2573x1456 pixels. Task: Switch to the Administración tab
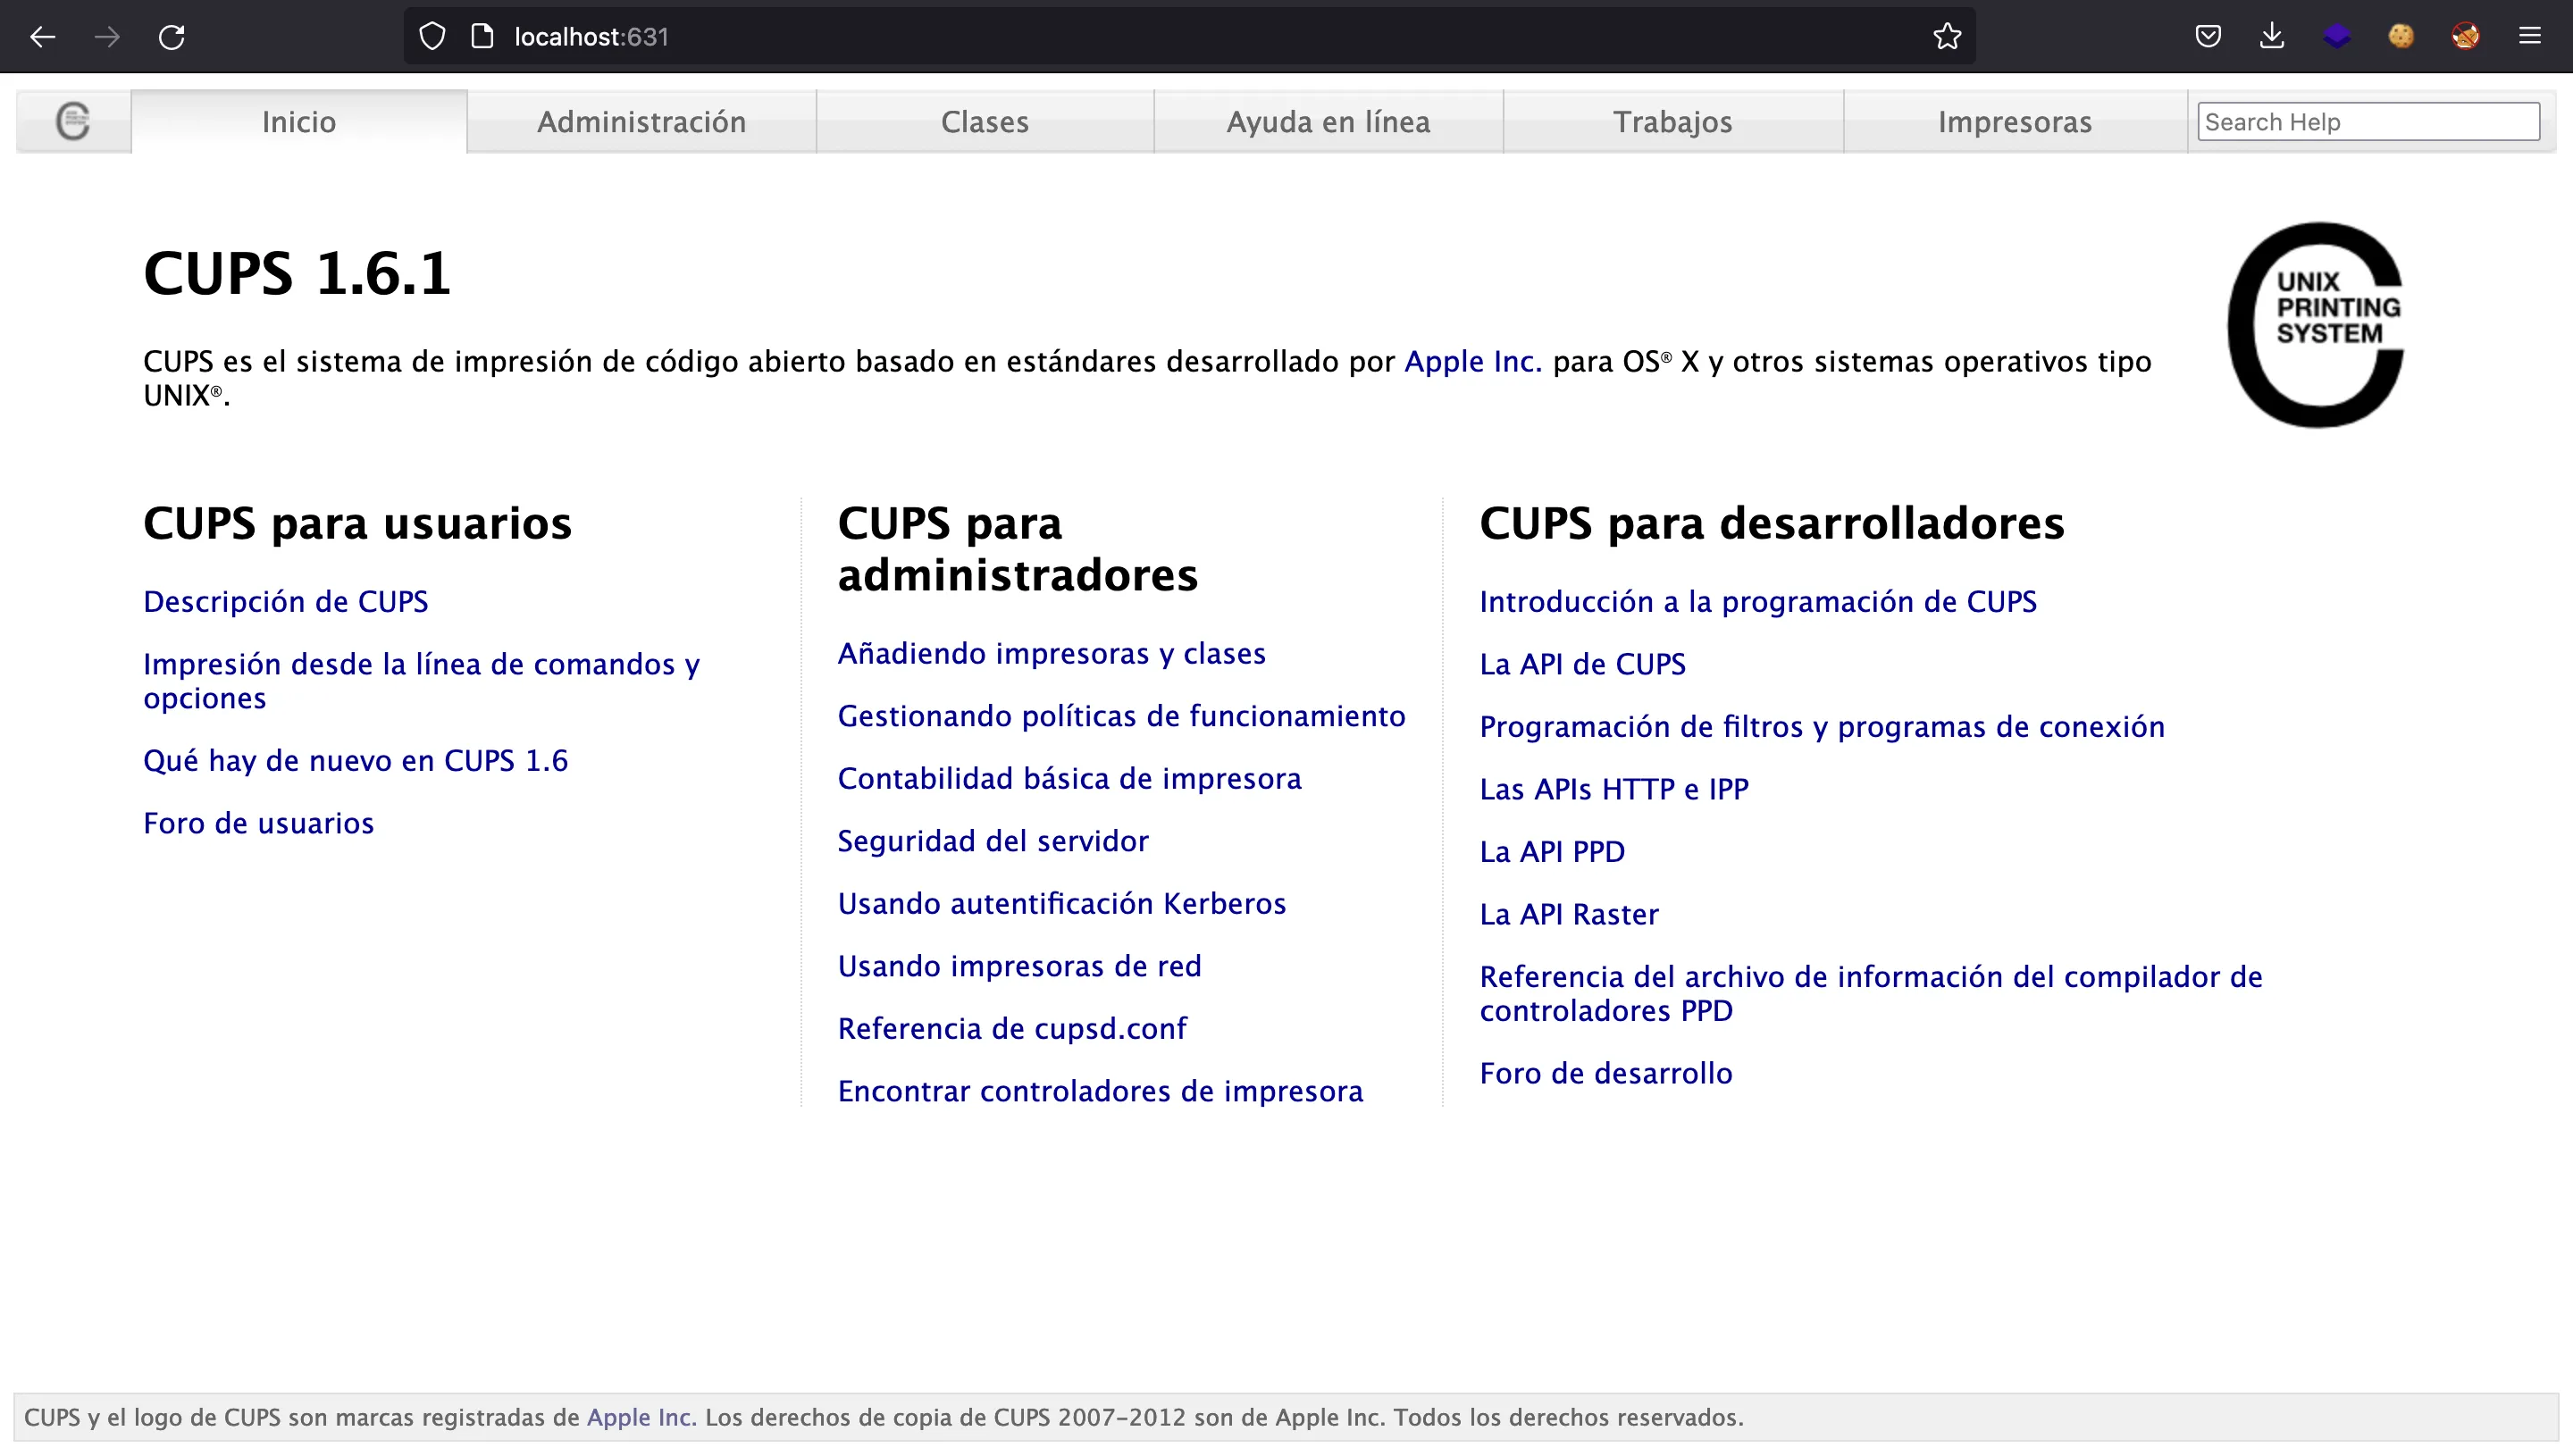pyautogui.click(x=641, y=122)
